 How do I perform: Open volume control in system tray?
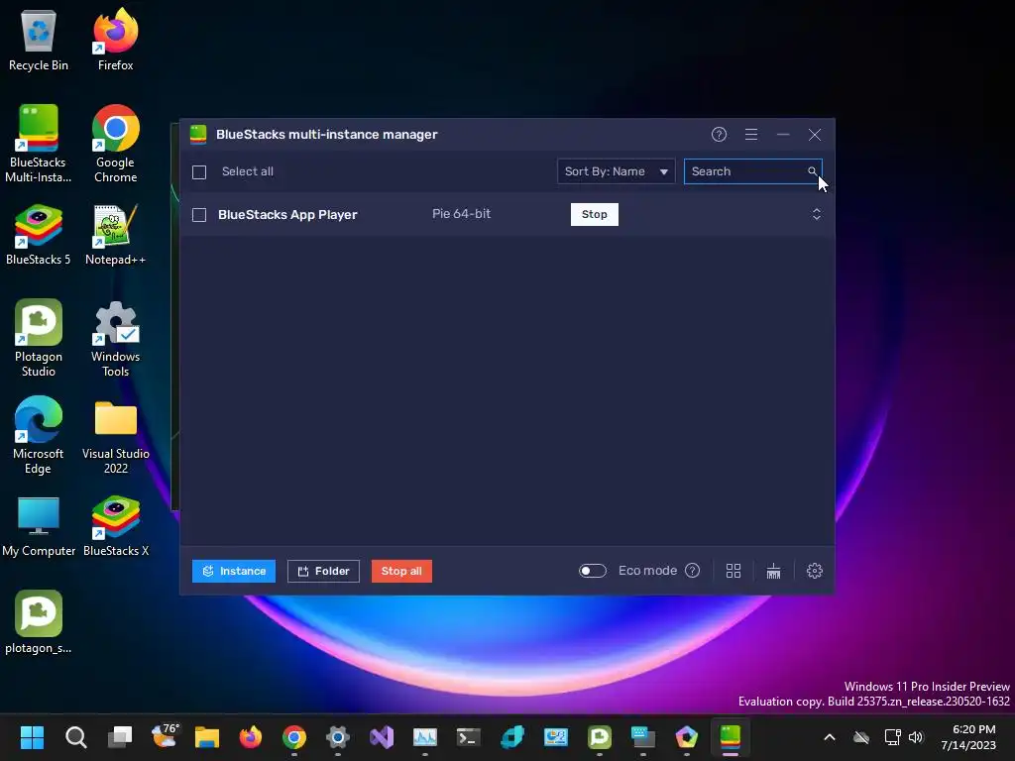tap(916, 737)
